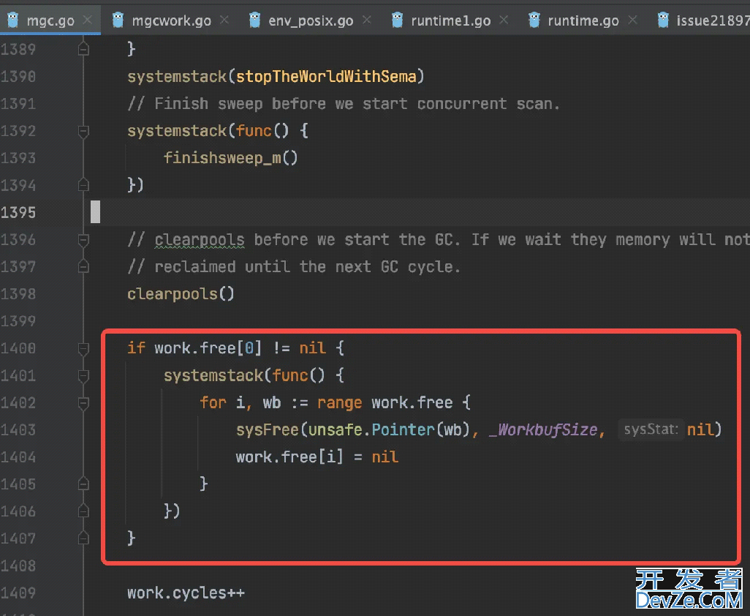The height and width of the screenshot is (616, 750).
Task: Click line number 1403 in gutter
Action: click(18, 430)
